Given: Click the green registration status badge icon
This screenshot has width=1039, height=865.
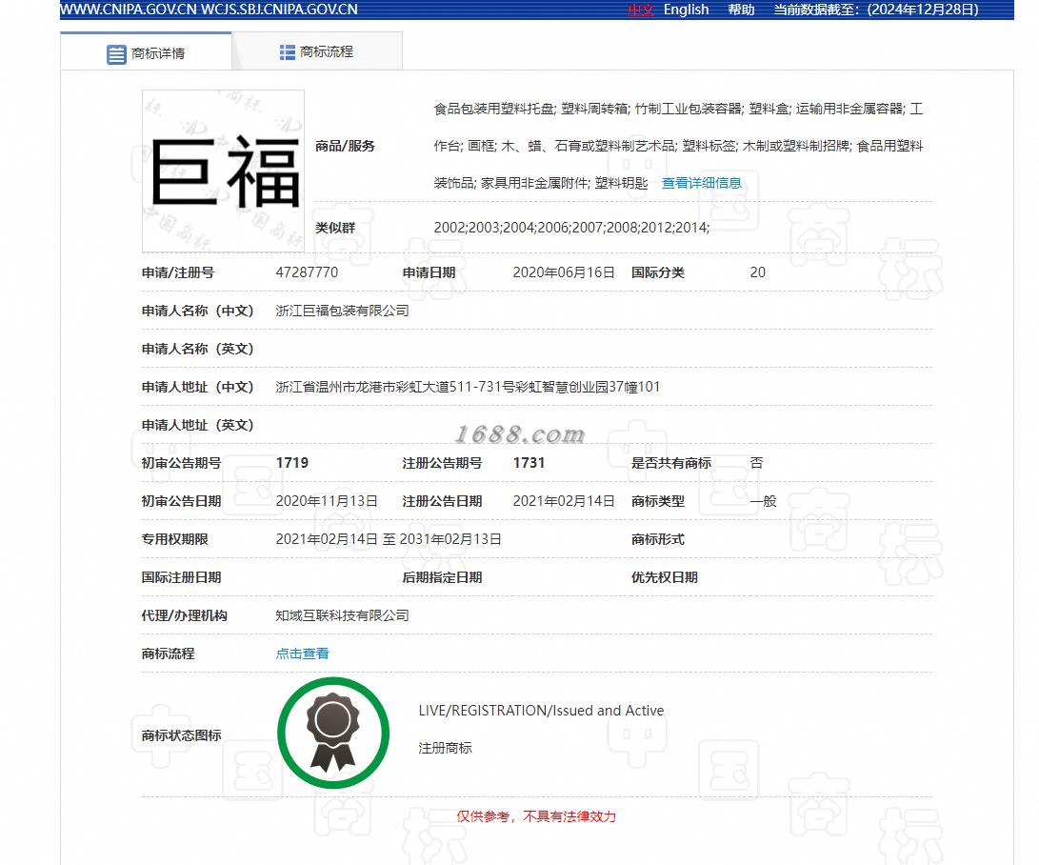Looking at the screenshot, I should tap(333, 734).
